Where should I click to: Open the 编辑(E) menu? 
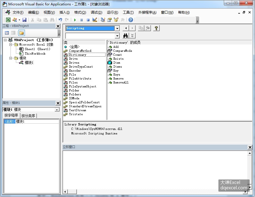coord(33,12)
